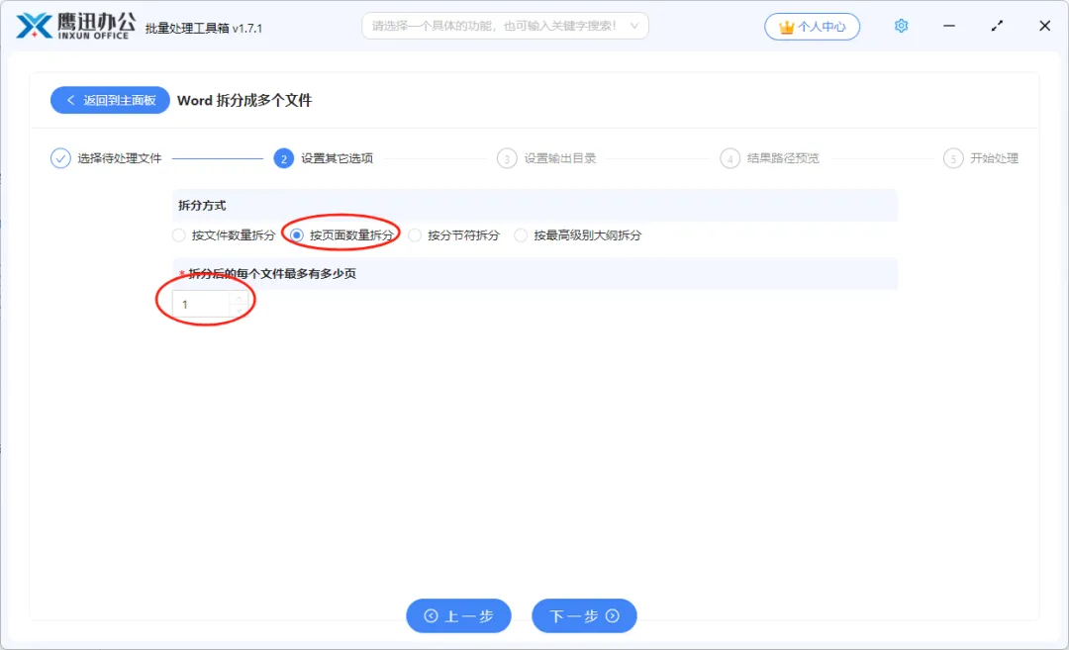Open the 结果路径预览 step label
The image size is (1069, 650).
pyautogui.click(x=783, y=158)
